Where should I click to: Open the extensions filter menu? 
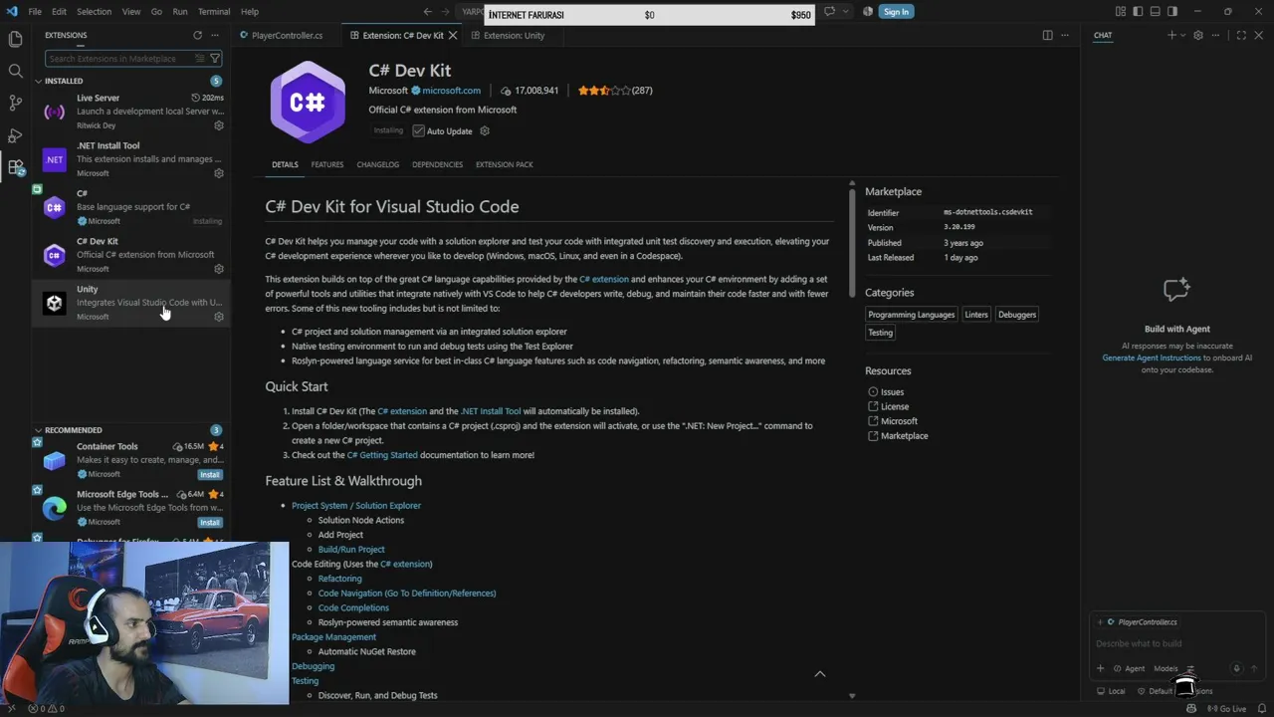click(214, 59)
